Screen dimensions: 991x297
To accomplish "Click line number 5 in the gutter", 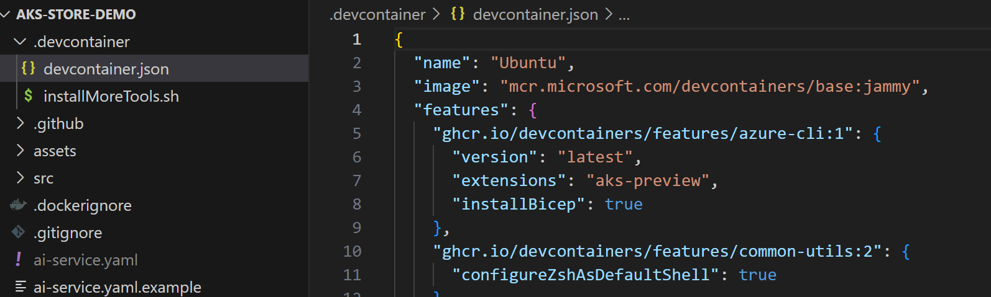I will [x=356, y=133].
